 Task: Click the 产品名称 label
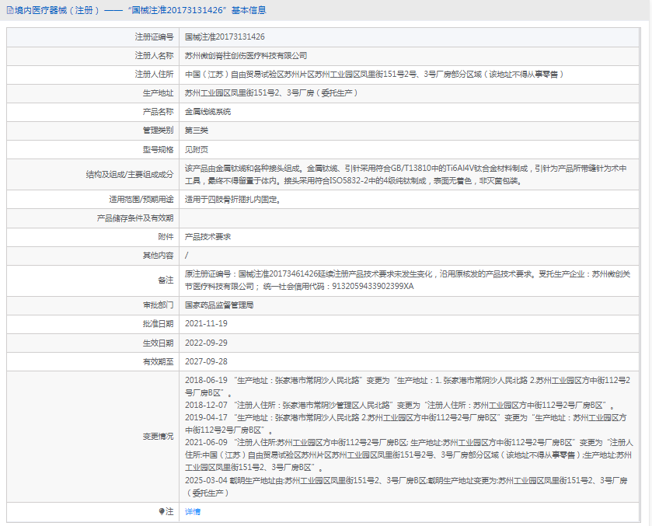tap(158, 112)
